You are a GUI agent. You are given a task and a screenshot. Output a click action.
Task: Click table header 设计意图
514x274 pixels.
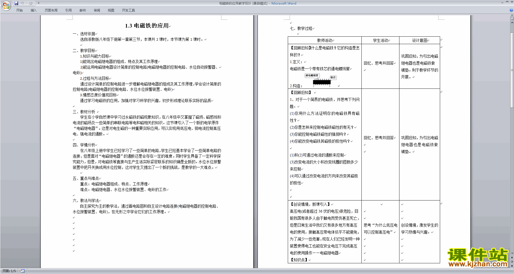point(419,40)
